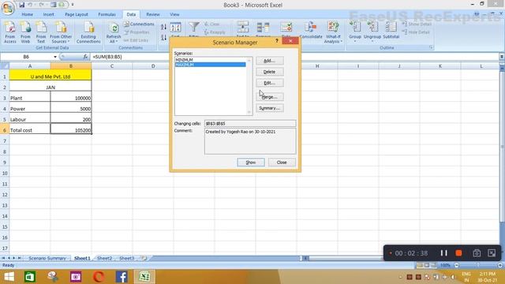505x284 pixels.
Task: Select the Sheet3 tab
Action: coord(126,258)
